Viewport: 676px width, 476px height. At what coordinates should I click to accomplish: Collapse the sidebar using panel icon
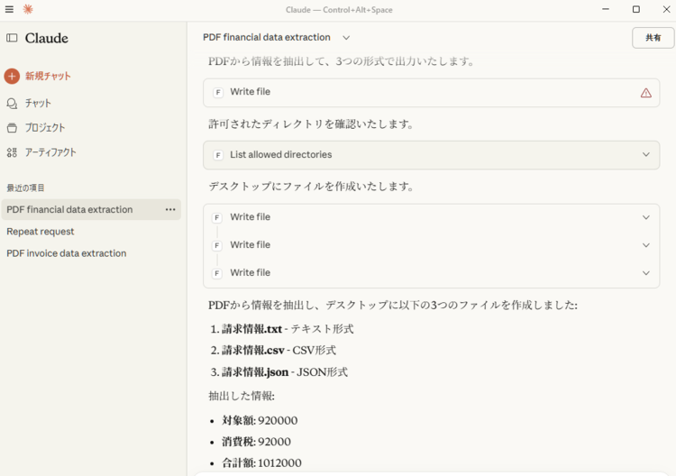12,38
